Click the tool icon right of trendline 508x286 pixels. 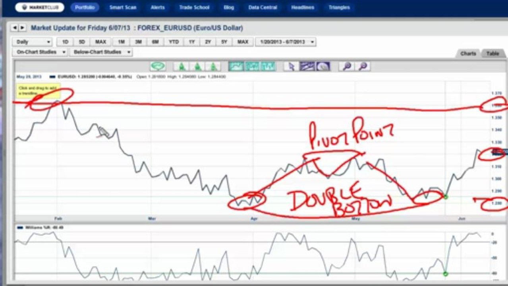click(x=323, y=66)
